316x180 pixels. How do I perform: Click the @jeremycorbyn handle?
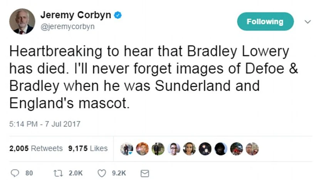67,27
